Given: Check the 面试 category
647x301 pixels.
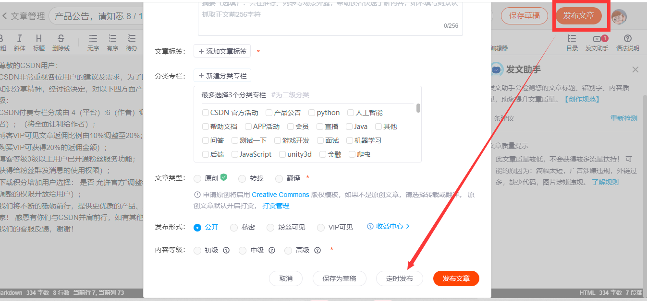Looking at the screenshot, I should (x=320, y=140).
